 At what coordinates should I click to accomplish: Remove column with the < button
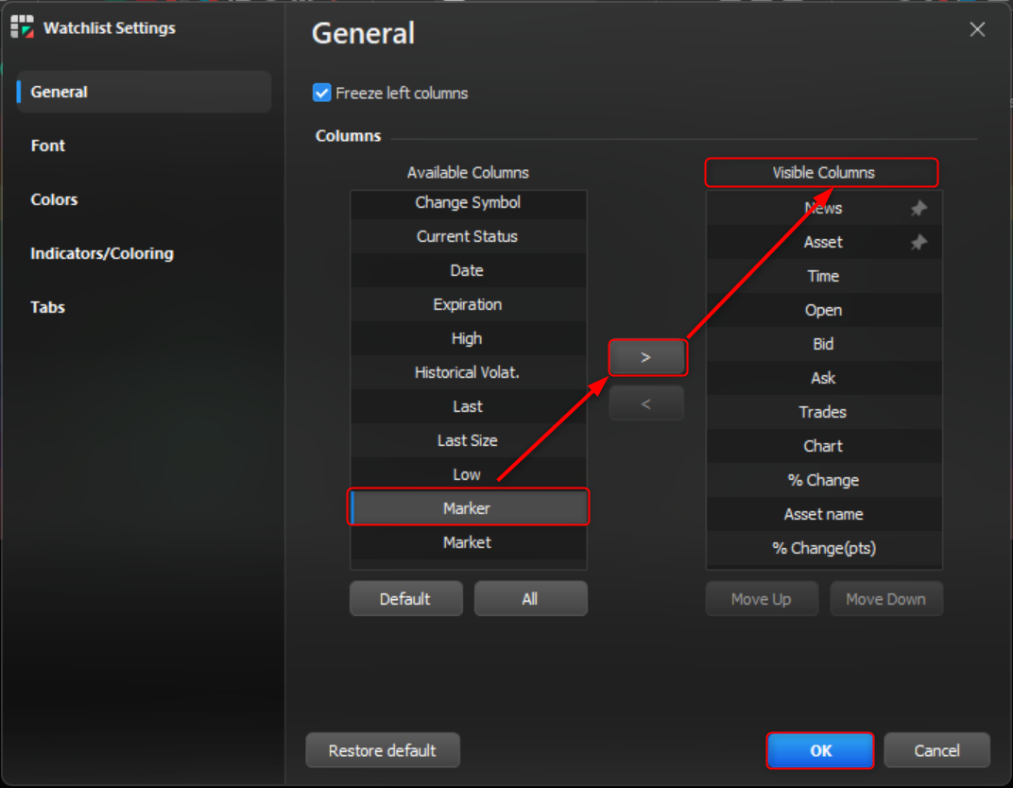pos(646,403)
